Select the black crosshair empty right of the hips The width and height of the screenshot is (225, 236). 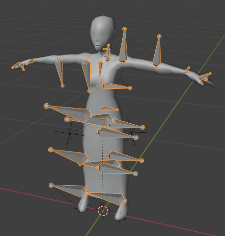click(x=131, y=132)
